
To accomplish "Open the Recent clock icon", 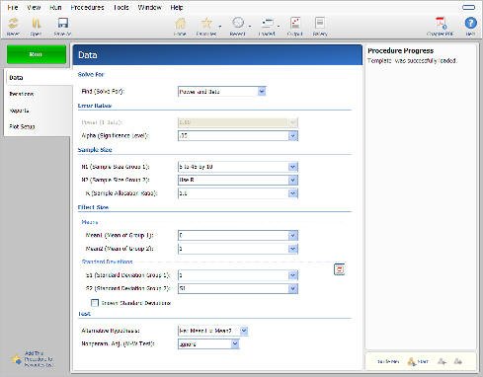I will 238,23.
